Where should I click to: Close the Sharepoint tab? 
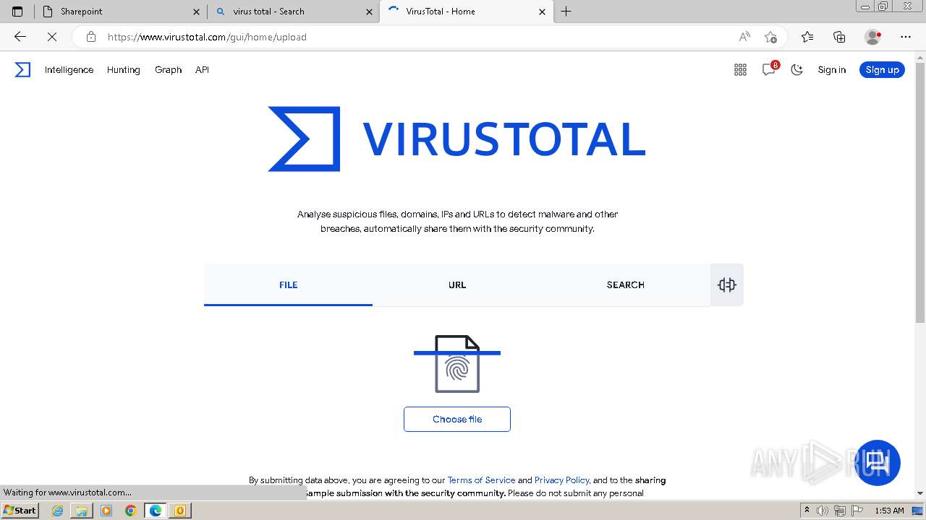pyautogui.click(x=197, y=12)
